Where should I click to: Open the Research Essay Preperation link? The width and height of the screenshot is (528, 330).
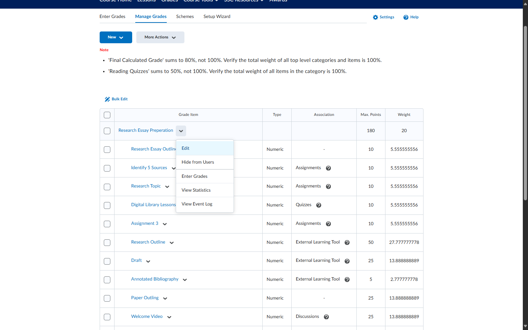(146, 130)
